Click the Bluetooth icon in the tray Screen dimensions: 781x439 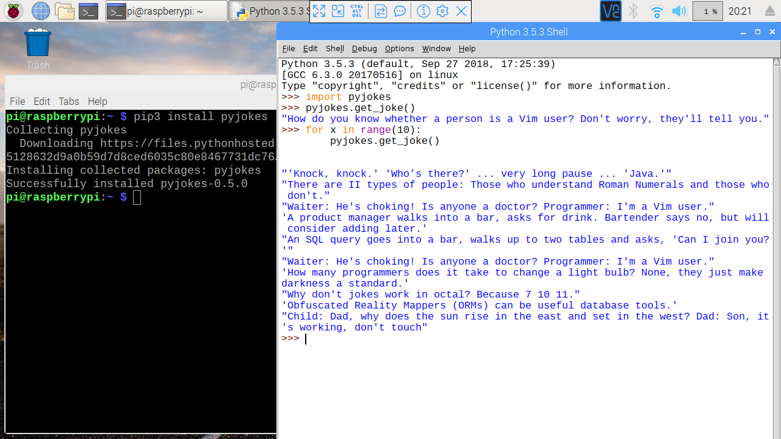tap(633, 11)
